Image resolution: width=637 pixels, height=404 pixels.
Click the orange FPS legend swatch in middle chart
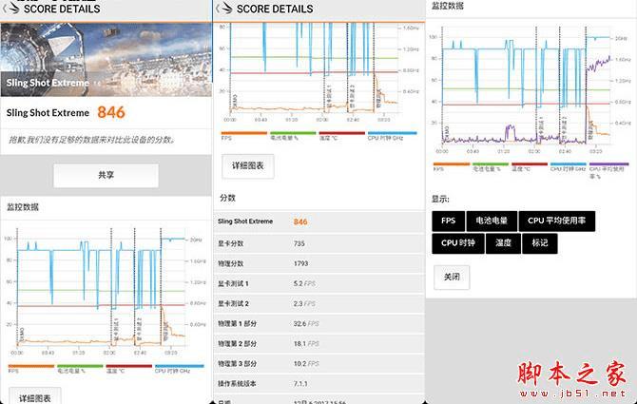[x=243, y=133]
